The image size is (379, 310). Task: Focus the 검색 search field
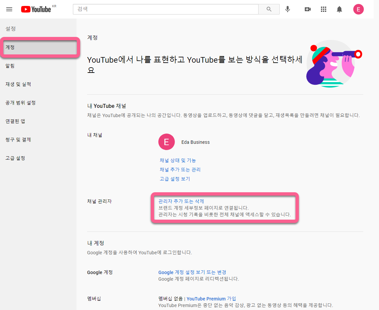click(166, 9)
